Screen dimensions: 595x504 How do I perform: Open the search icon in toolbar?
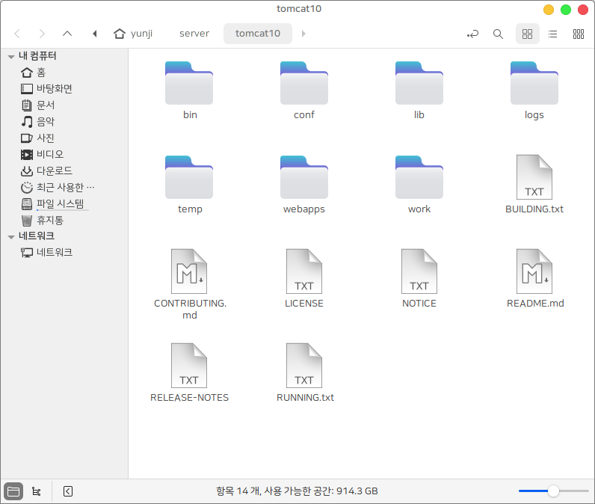pyautogui.click(x=498, y=34)
